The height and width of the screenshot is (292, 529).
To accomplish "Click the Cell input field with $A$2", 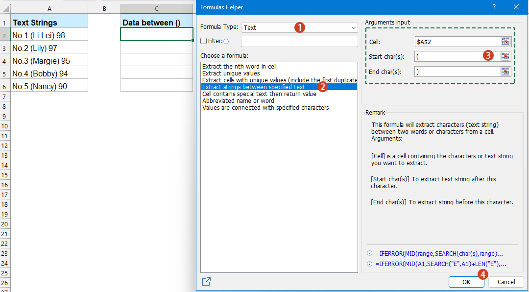I will tap(456, 42).
